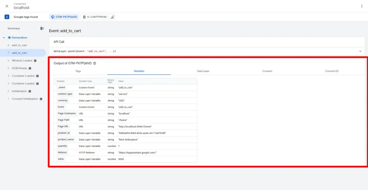Click the badge icon beside Consent Initialization

pyautogui.click(x=41, y=99)
